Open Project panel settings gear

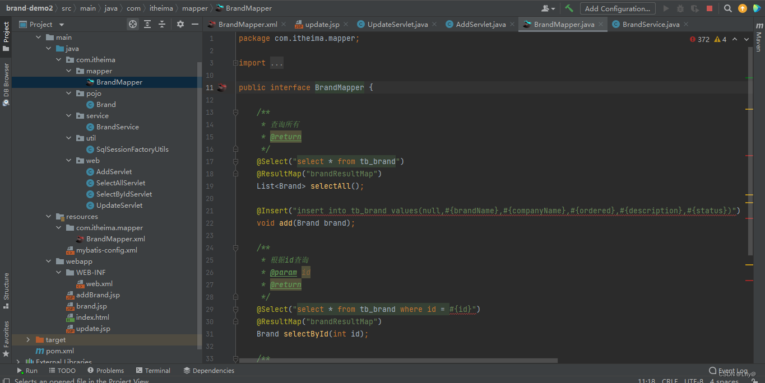pyautogui.click(x=180, y=24)
